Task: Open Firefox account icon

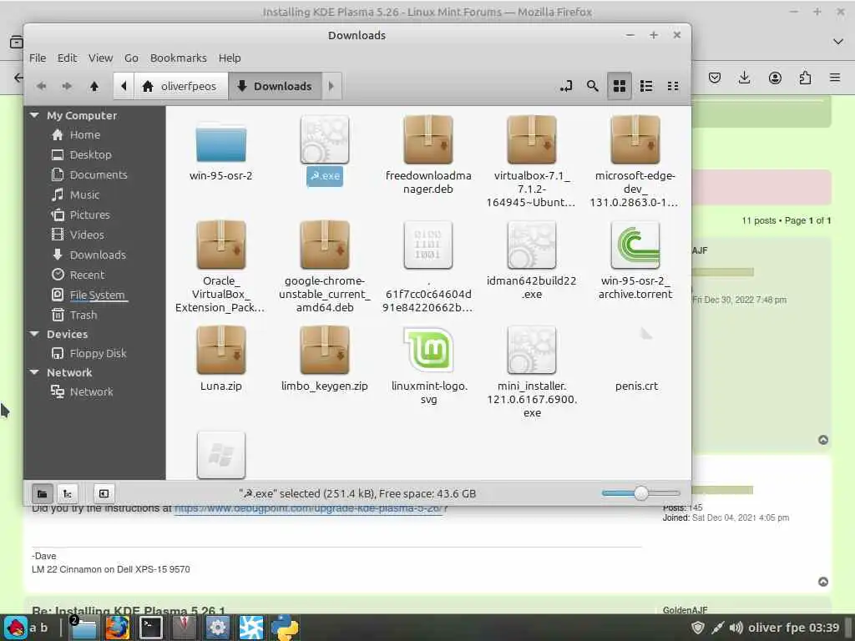Action: coord(775,78)
